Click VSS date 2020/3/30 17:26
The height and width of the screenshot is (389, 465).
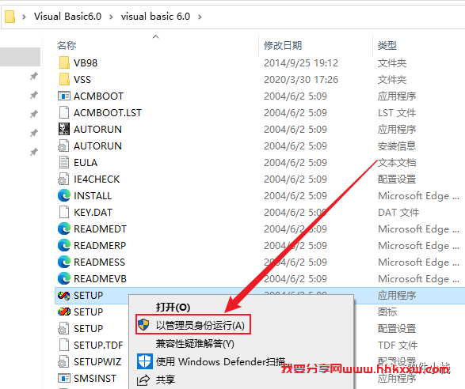coord(301,79)
